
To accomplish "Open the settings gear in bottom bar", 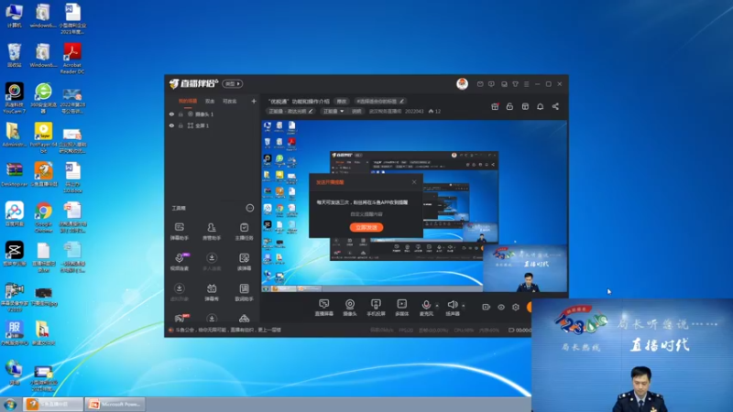I will 516,307.
